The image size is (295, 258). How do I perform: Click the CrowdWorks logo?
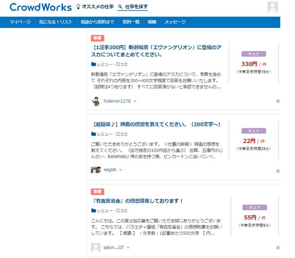click(x=40, y=7)
